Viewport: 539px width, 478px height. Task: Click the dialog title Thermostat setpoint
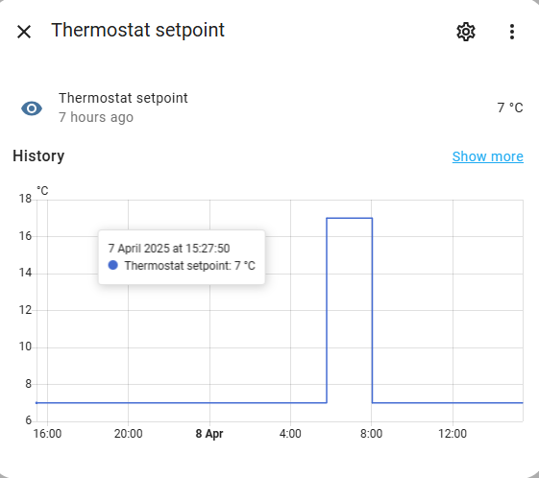tap(137, 30)
